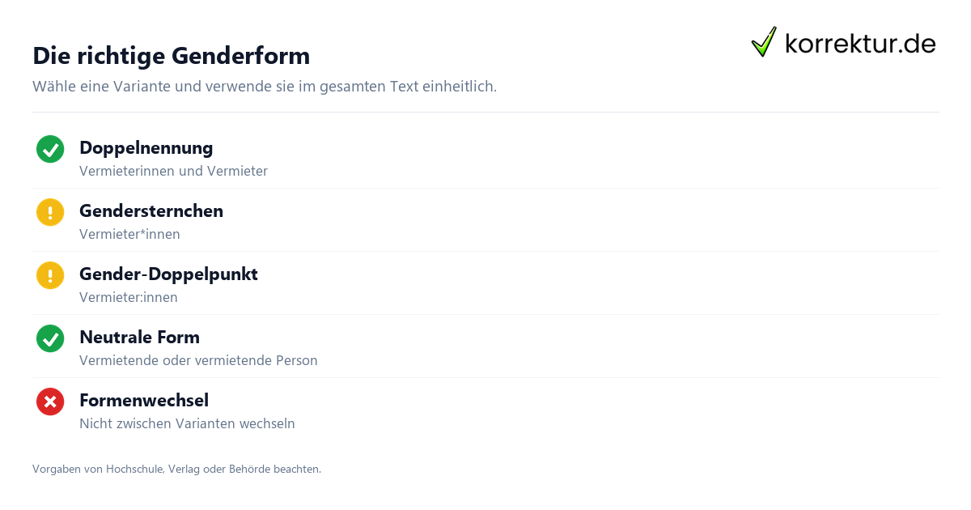Open the korrektur.de logo text
The image size is (971, 510).
860,44
